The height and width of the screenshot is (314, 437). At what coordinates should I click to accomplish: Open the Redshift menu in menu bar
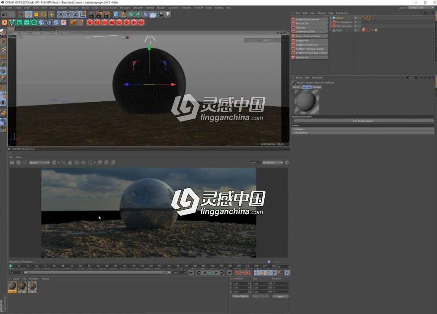click(199, 8)
